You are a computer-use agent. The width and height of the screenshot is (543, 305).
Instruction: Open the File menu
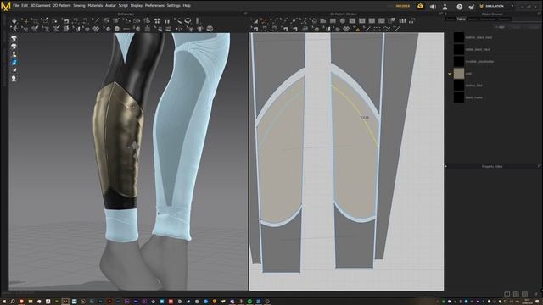(x=15, y=6)
